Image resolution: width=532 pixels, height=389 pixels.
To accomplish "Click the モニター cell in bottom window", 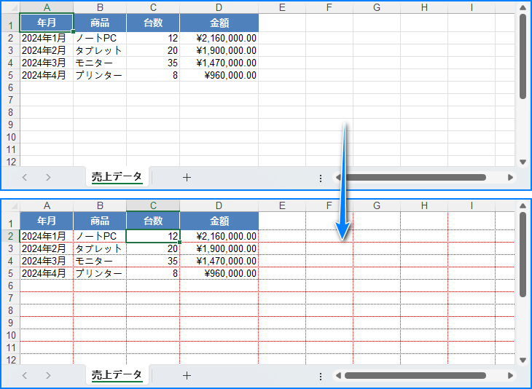I will click(100, 261).
